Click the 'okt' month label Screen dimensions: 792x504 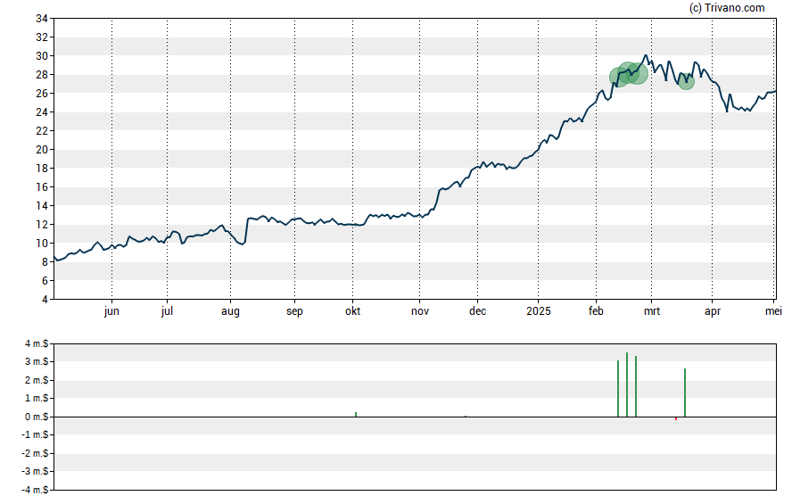[352, 311]
